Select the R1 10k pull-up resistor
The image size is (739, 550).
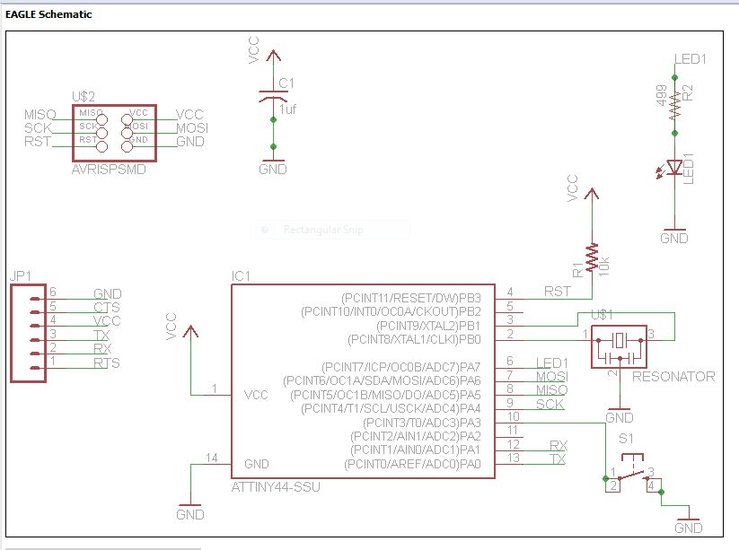[x=593, y=256]
